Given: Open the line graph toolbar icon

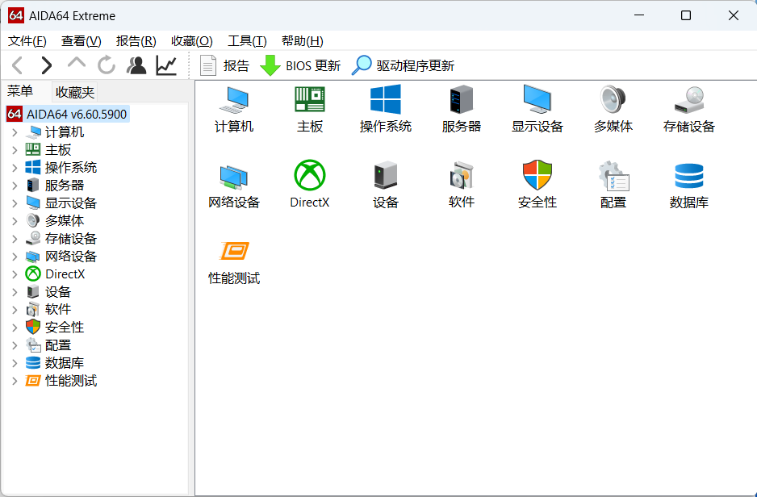Looking at the screenshot, I should (166, 65).
